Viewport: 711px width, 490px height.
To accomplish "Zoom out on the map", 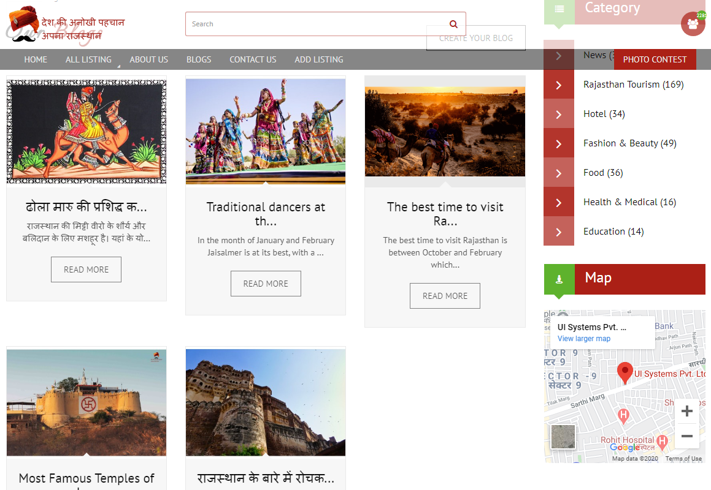I will (686, 436).
